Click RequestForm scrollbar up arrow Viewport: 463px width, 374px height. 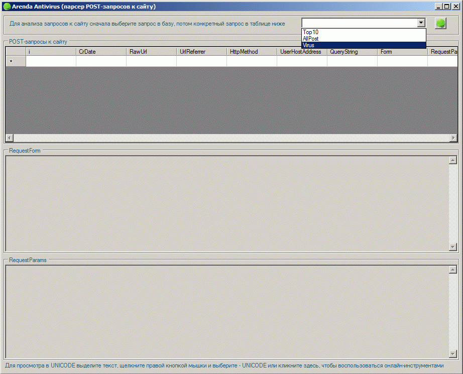(x=452, y=160)
